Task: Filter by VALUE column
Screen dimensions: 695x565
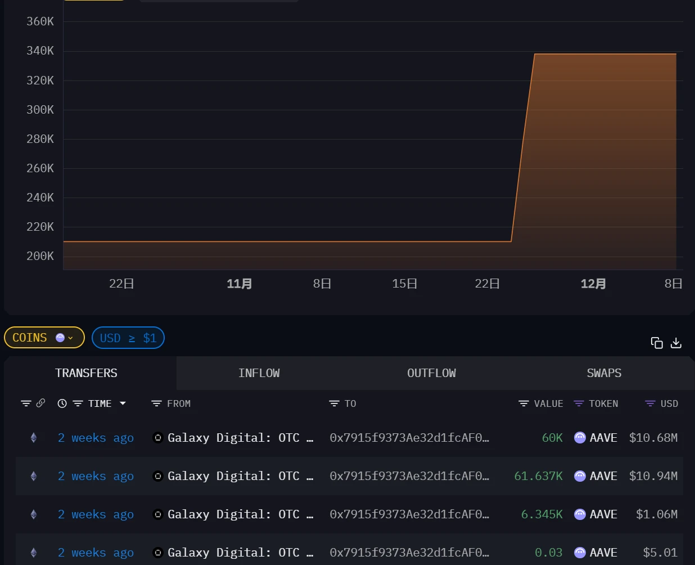Action: 523,403
